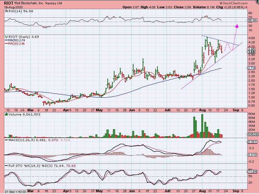Select the RIOT (Daily) 3.69 legend
The width and height of the screenshot is (259, 194).
point(24,37)
